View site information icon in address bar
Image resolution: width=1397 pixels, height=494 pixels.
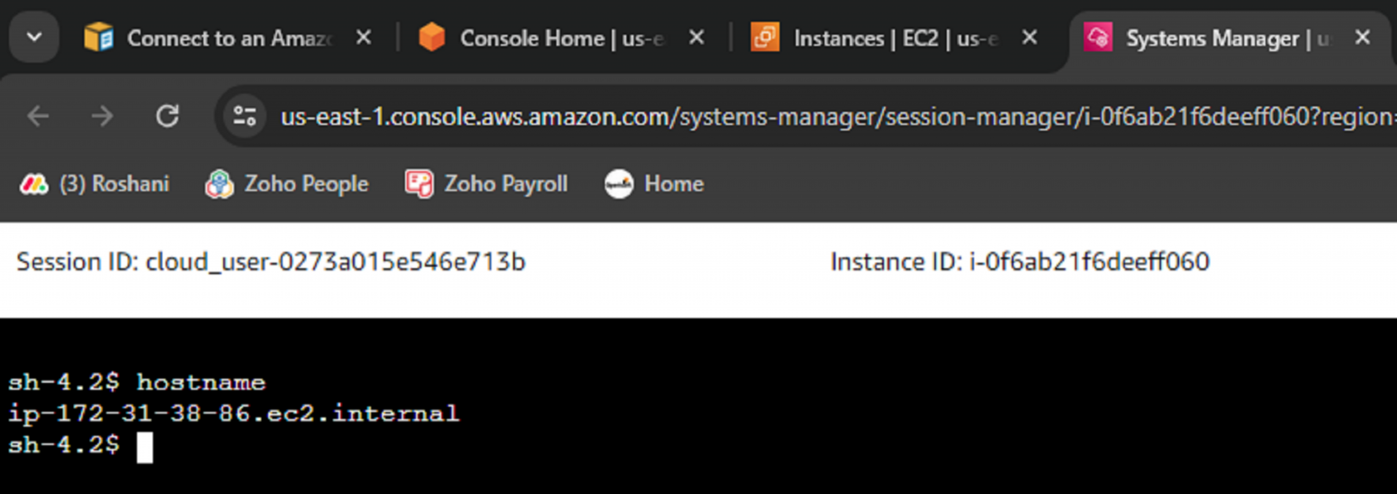click(244, 117)
